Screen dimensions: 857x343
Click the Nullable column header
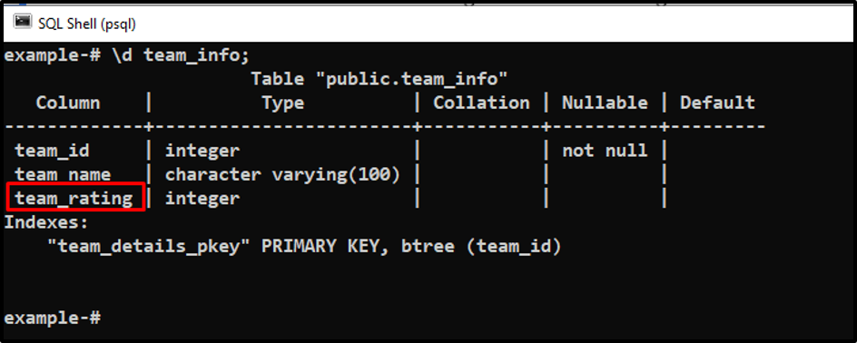[x=605, y=103]
